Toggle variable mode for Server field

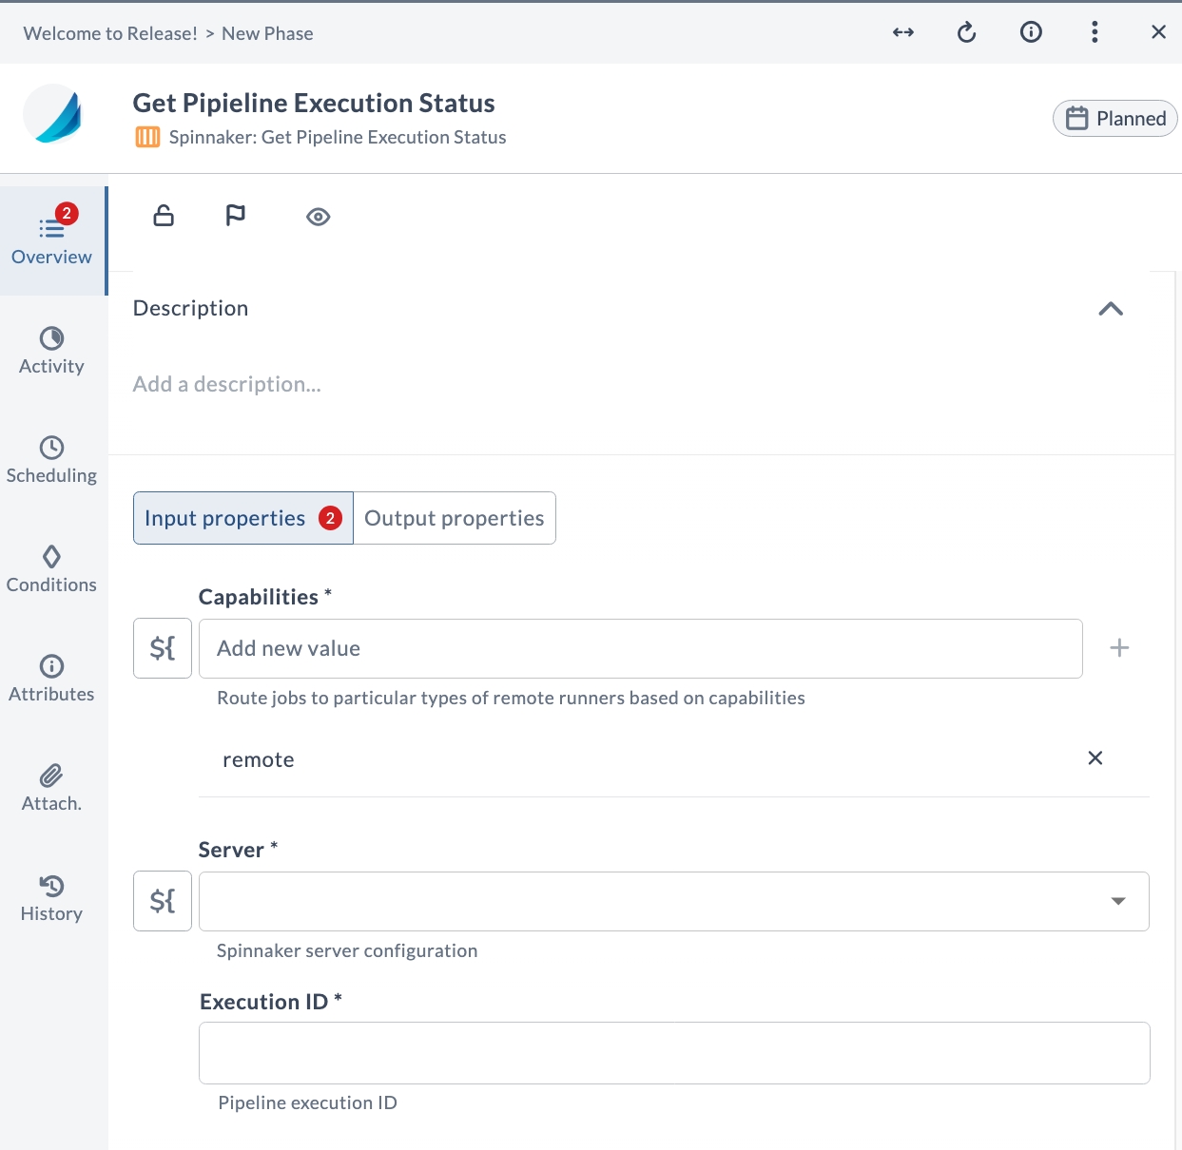tap(162, 901)
